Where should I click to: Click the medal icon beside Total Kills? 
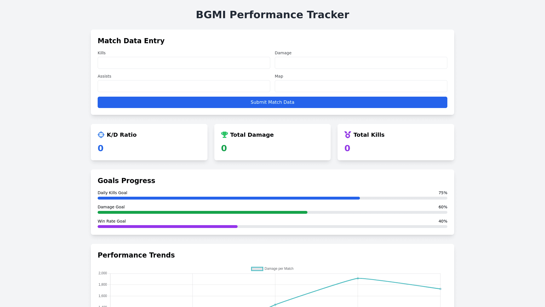coord(347,135)
